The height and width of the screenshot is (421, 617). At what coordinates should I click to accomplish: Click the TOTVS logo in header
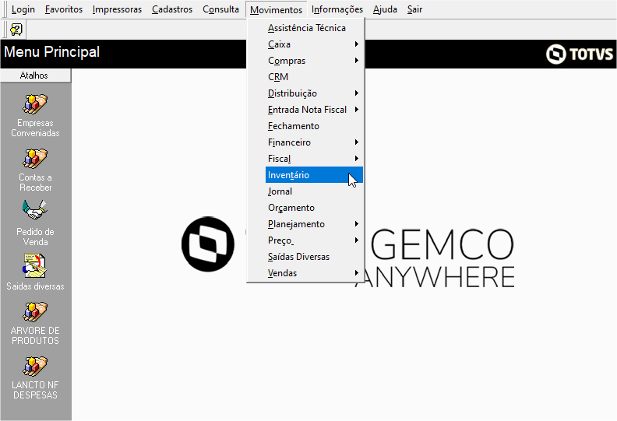[x=580, y=54]
